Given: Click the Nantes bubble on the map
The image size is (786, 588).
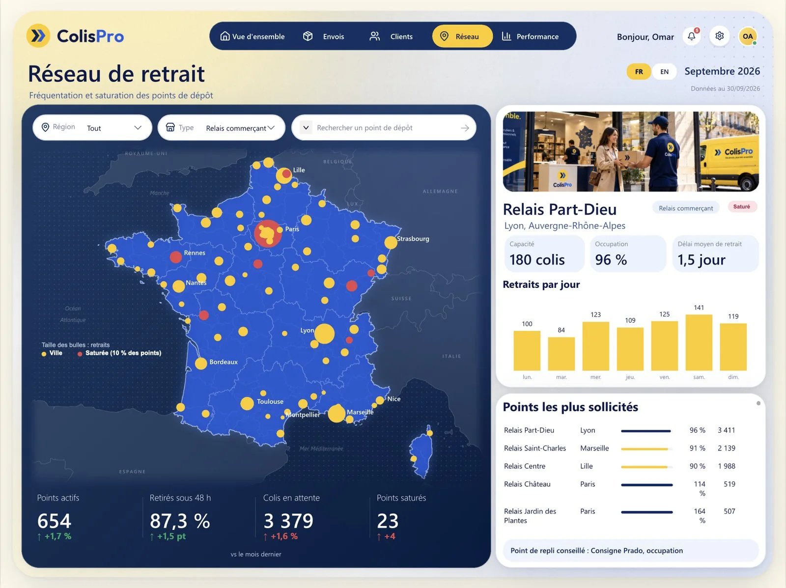Looking at the screenshot, I should pyautogui.click(x=179, y=286).
